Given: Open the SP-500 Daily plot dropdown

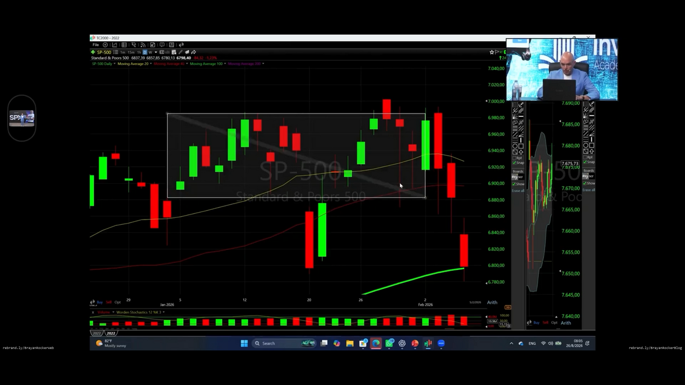Looking at the screenshot, I should pos(114,63).
